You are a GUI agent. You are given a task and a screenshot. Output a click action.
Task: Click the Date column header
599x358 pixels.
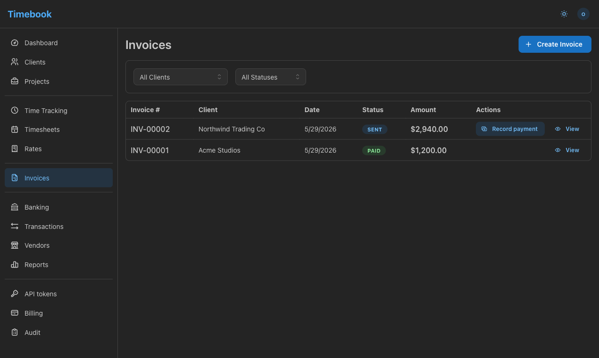312,110
